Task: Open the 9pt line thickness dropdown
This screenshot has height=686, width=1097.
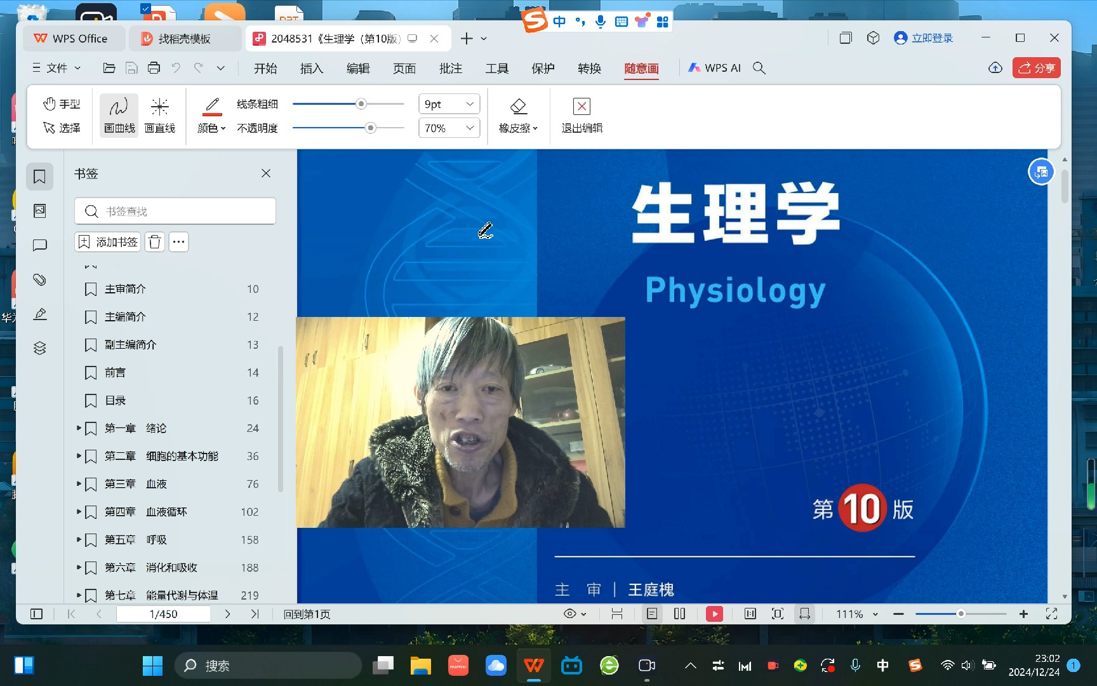Action: pyautogui.click(x=449, y=104)
